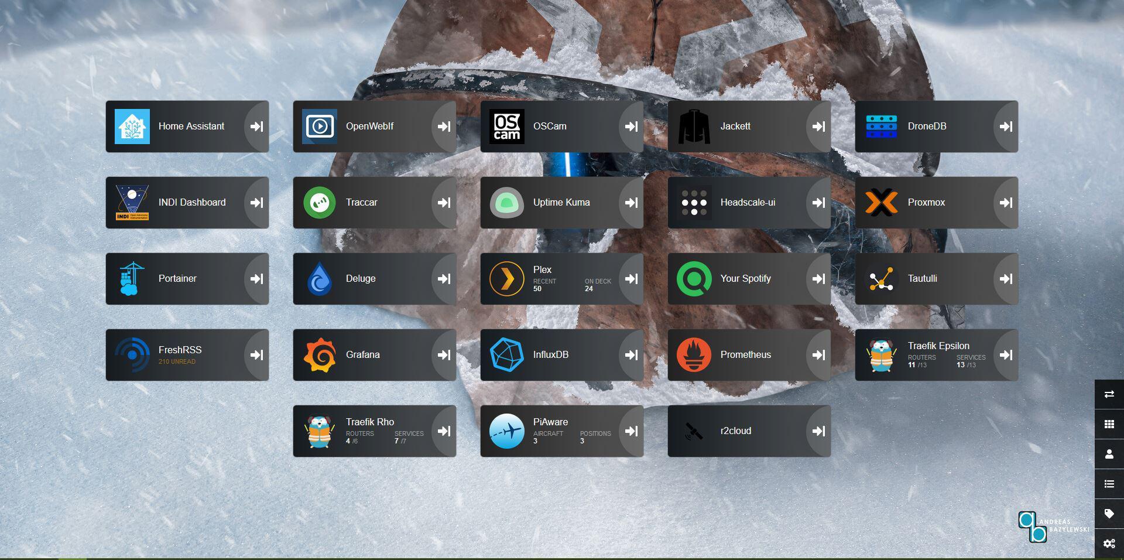Select the r2cloud satellite icon

pos(694,431)
